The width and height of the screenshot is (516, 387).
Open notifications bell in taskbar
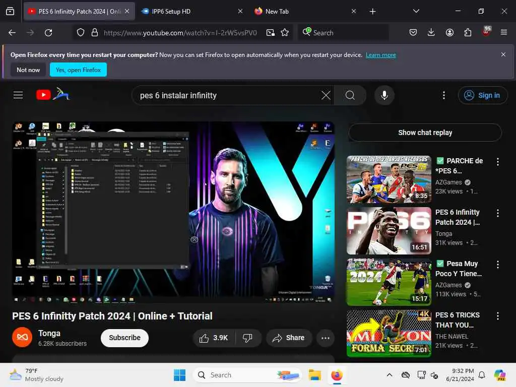pyautogui.click(x=482, y=375)
